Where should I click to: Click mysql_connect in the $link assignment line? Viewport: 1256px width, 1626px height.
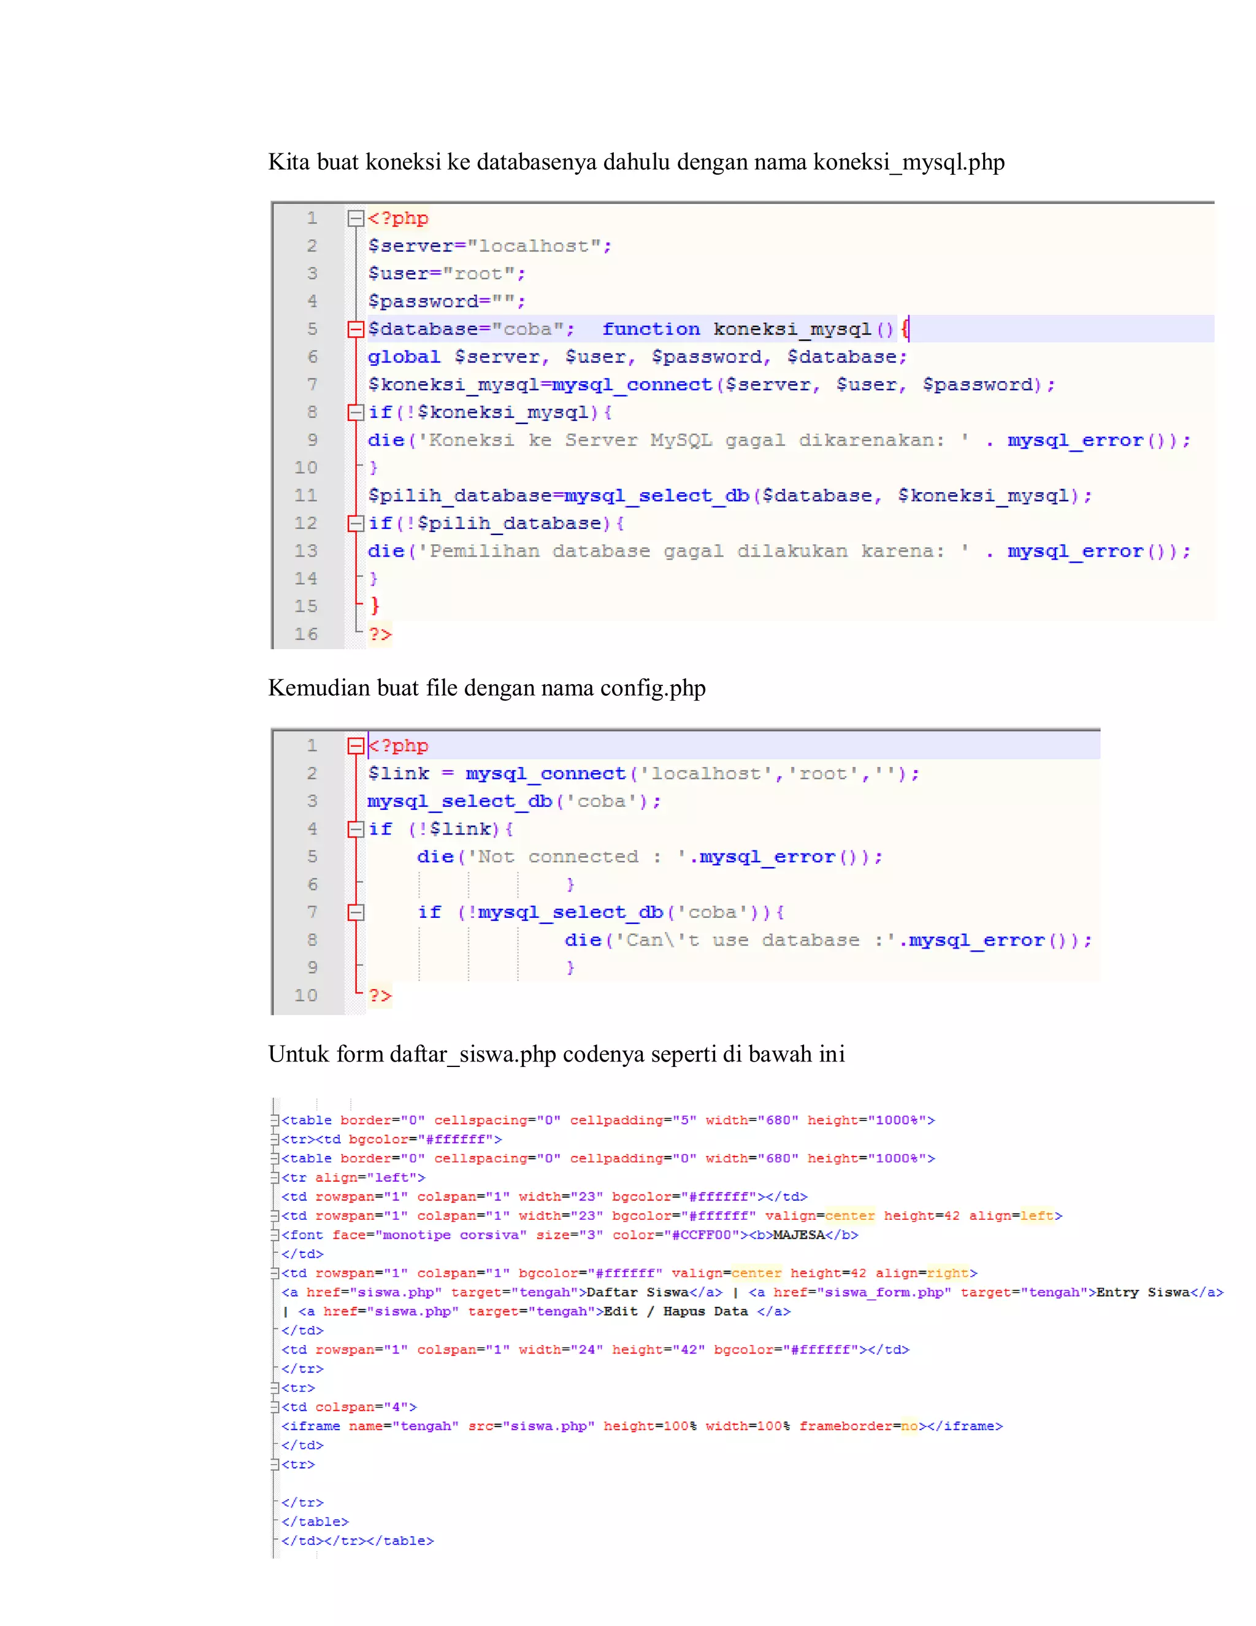pyautogui.click(x=545, y=774)
